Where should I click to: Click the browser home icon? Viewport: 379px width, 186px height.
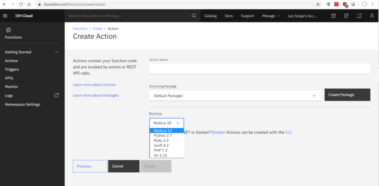[29, 4]
